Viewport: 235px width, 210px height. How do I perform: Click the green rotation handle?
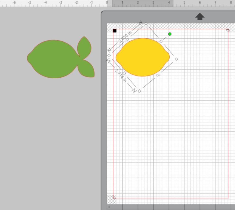click(170, 34)
